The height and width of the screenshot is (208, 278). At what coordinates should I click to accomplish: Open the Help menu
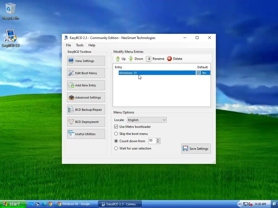92,45
